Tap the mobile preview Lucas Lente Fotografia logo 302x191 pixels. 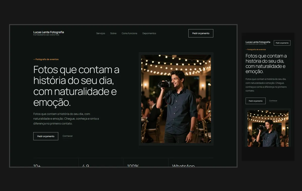click(258, 43)
